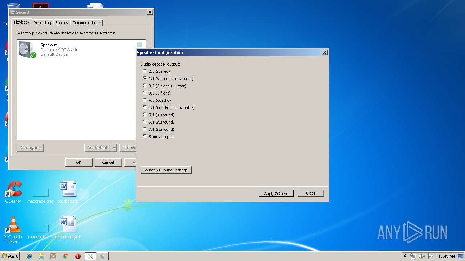
Task: Open Communications tab in Sound window
Action: (x=86, y=23)
